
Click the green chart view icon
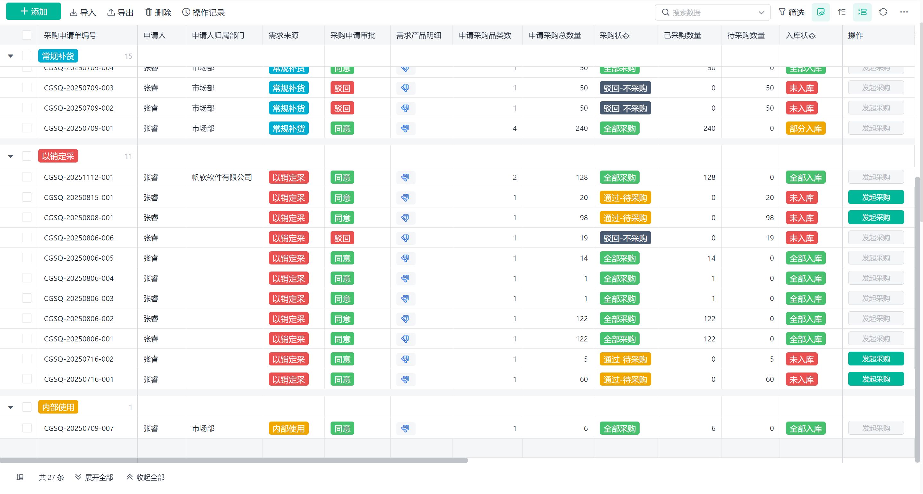click(x=821, y=12)
